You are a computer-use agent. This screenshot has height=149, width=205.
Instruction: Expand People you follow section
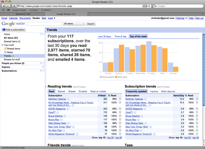[41, 63]
